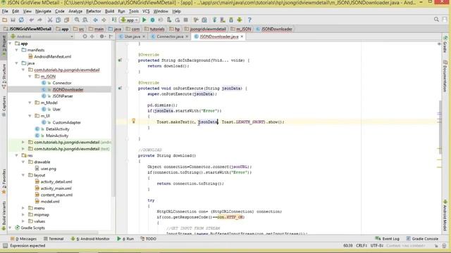
Task: Click the Copy icon in toolbar
Action: (x=58, y=20)
